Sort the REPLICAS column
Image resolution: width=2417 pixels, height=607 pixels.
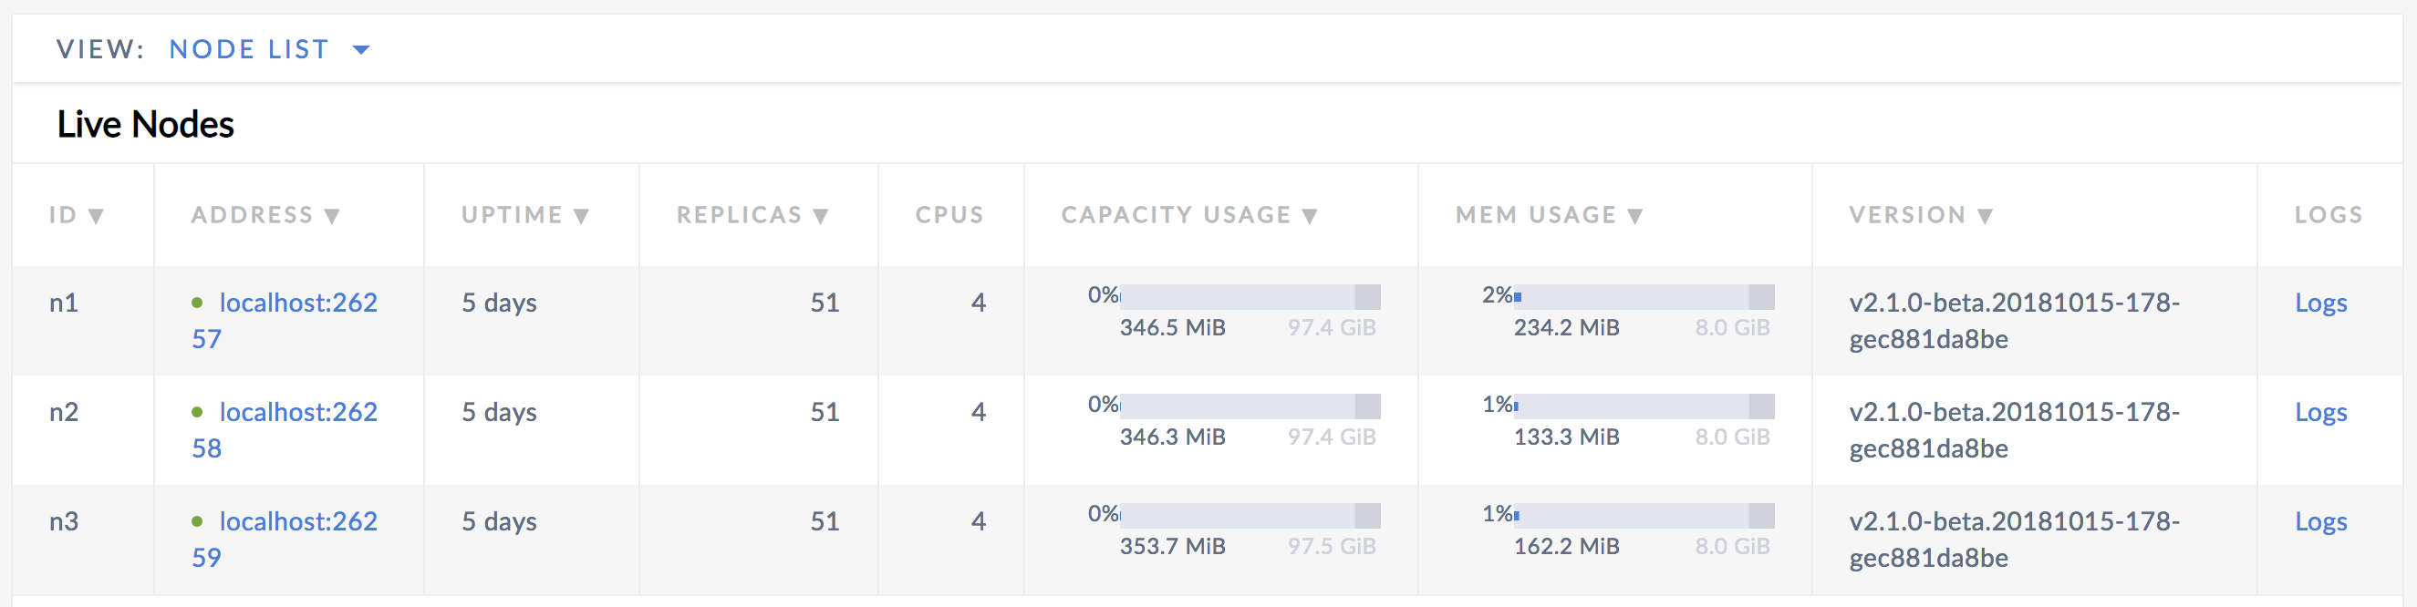[751, 214]
